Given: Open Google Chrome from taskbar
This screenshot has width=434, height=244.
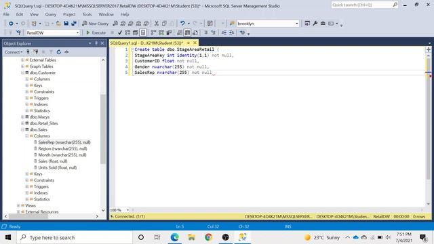Looking at the screenshot, I should (208, 237).
